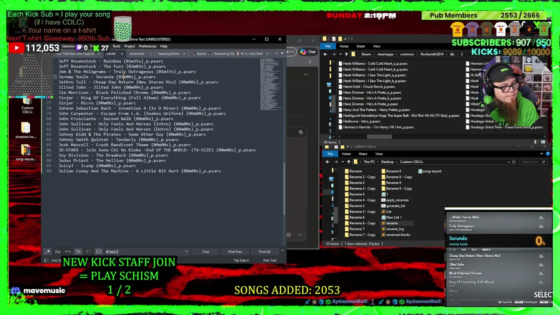The image size is (560, 315).
Task: Click the Sublime minimap
Action: click(x=271, y=83)
